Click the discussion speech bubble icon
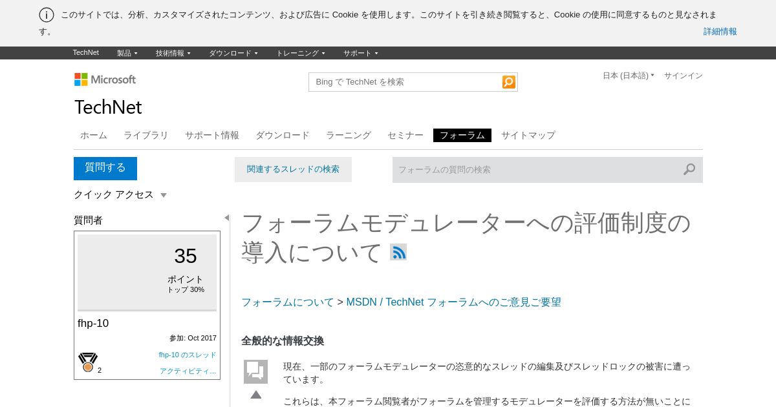Viewport: 776px width, 407px height. [255, 371]
